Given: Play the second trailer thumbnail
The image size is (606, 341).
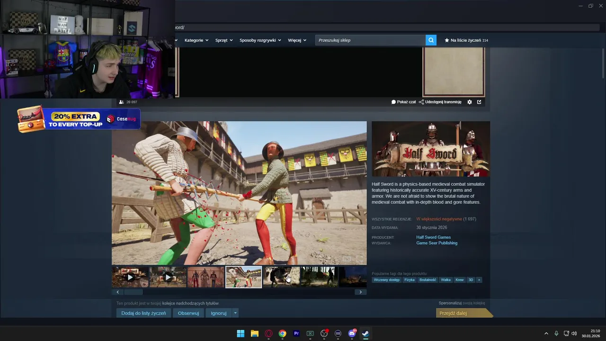Looking at the screenshot, I should pos(168,277).
